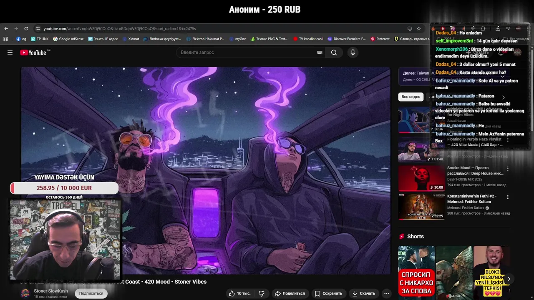Open the on-screen keyboard icon in search
This screenshot has width=534, height=300.
pyautogui.click(x=320, y=52)
